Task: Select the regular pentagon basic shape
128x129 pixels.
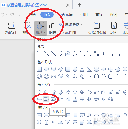Action: [x=118, y=69]
